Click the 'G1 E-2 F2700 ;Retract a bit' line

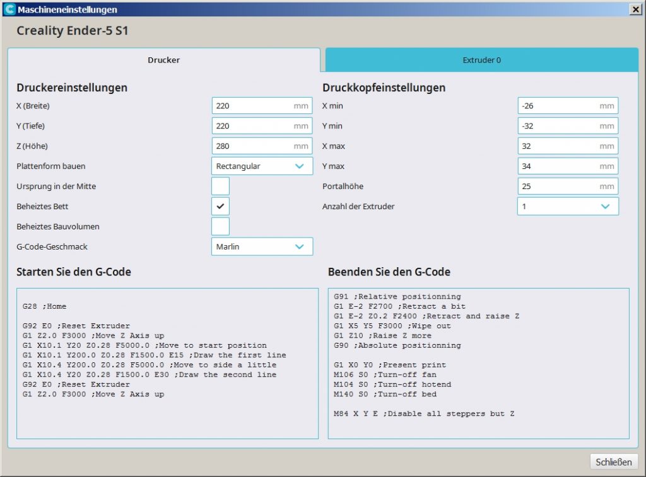tap(399, 306)
